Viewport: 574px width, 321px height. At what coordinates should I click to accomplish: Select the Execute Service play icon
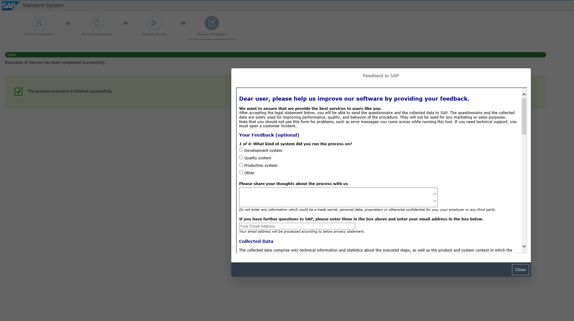(154, 23)
